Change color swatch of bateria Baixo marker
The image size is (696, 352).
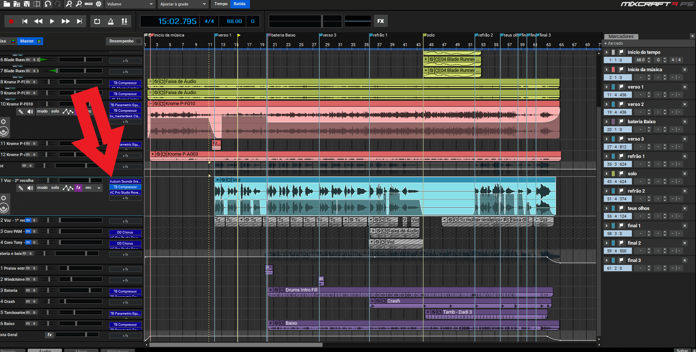613,122
